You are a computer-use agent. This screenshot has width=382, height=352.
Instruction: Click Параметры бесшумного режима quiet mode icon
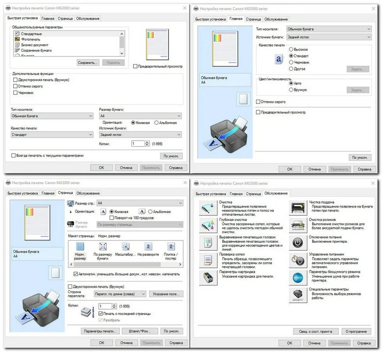point(298,278)
